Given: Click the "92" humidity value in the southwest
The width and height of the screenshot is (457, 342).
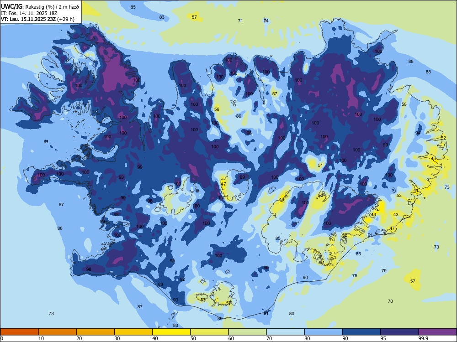Looking at the screenshot, I should [182, 279].
